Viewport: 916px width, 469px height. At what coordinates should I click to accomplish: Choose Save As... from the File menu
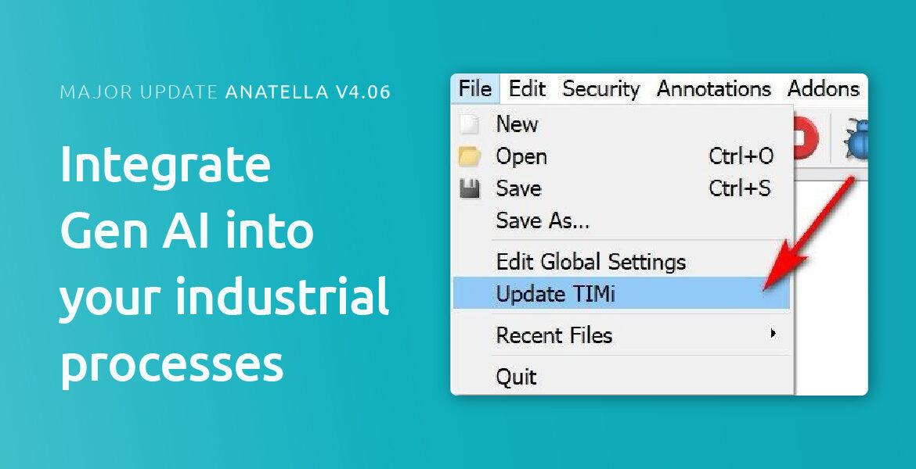point(543,221)
